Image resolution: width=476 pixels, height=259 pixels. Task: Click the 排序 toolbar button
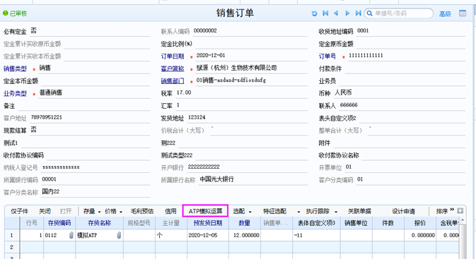pos(442,211)
